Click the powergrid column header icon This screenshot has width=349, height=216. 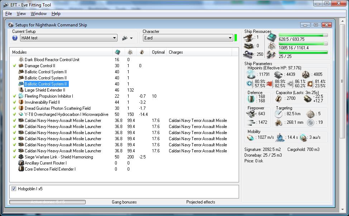coord(130,52)
